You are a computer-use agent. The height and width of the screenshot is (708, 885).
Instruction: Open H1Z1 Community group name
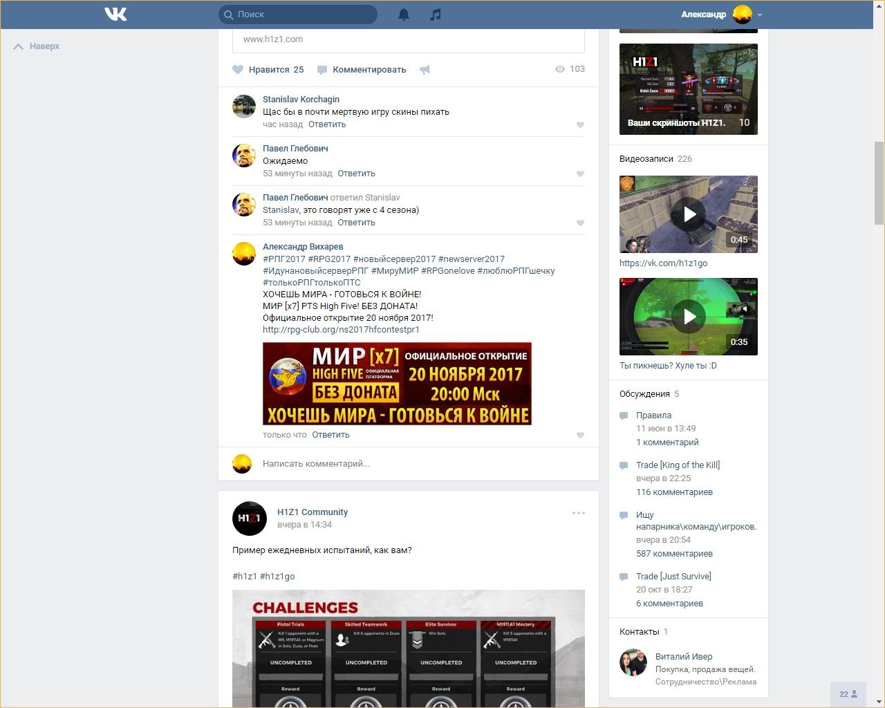pos(313,512)
